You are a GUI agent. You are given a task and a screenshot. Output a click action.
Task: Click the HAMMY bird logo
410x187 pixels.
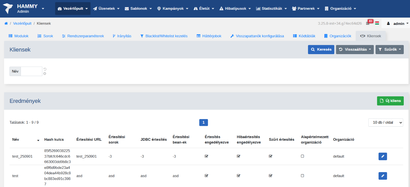pos(8,9)
